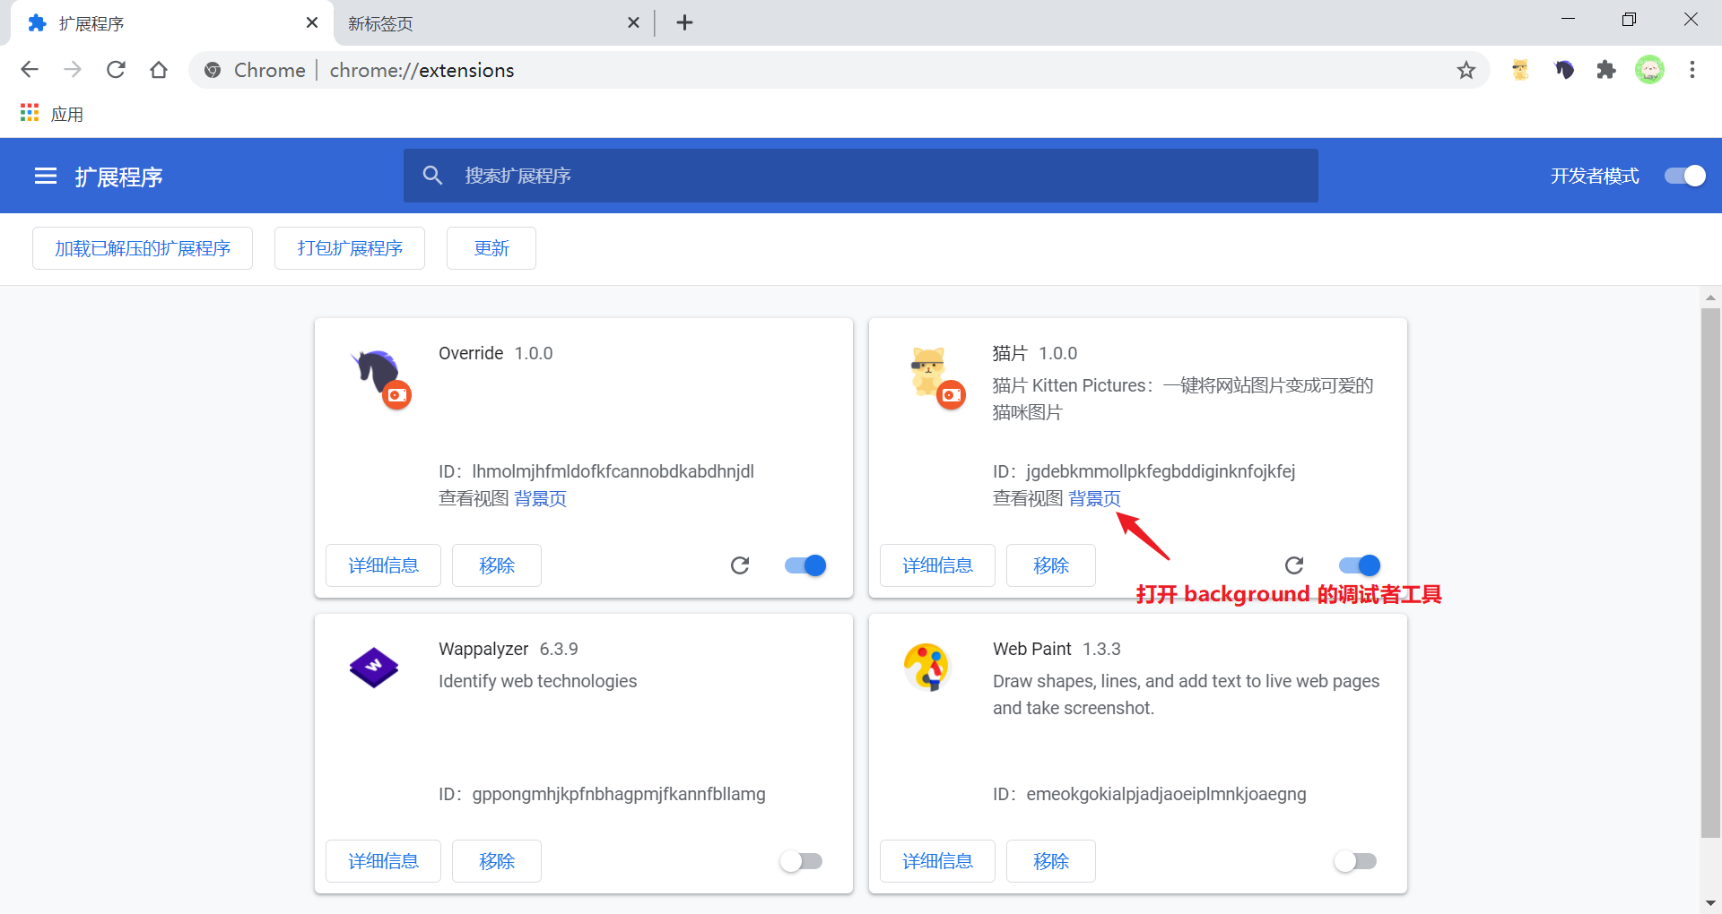This screenshot has height=914, width=1722.
Task: Open the 扩展程序 hamburger menu
Action: click(x=46, y=177)
